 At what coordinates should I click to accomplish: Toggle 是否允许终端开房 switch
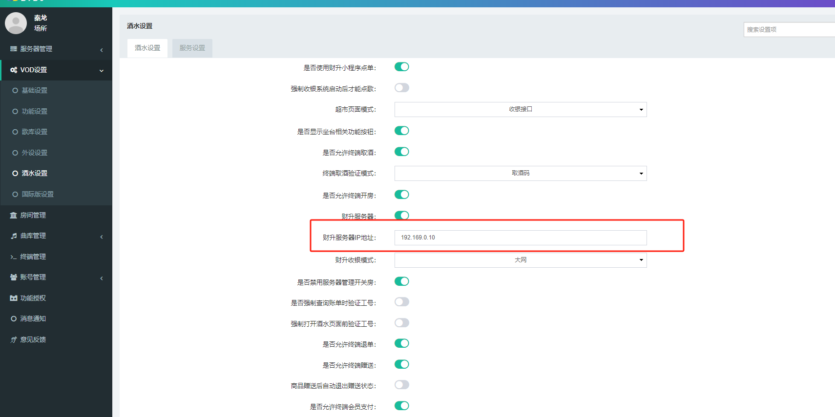coord(402,195)
